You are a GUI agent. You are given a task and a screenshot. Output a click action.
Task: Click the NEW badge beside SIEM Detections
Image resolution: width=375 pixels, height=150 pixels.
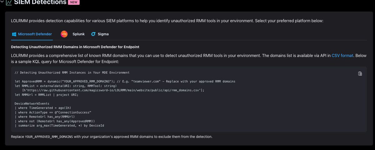click(x=74, y=2)
